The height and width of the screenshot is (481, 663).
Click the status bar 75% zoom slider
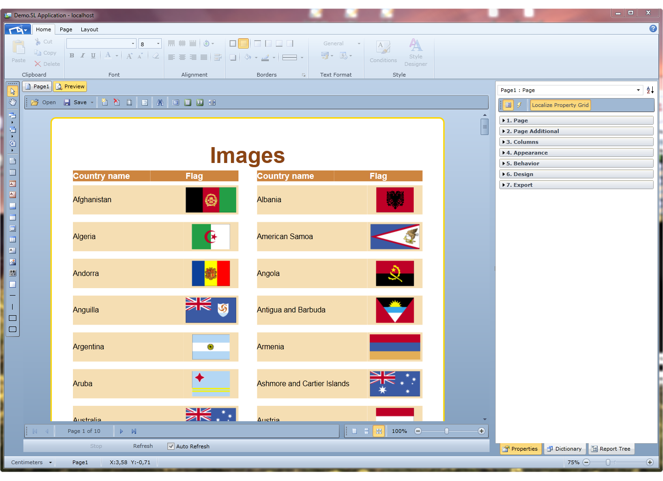tap(608, 462)
